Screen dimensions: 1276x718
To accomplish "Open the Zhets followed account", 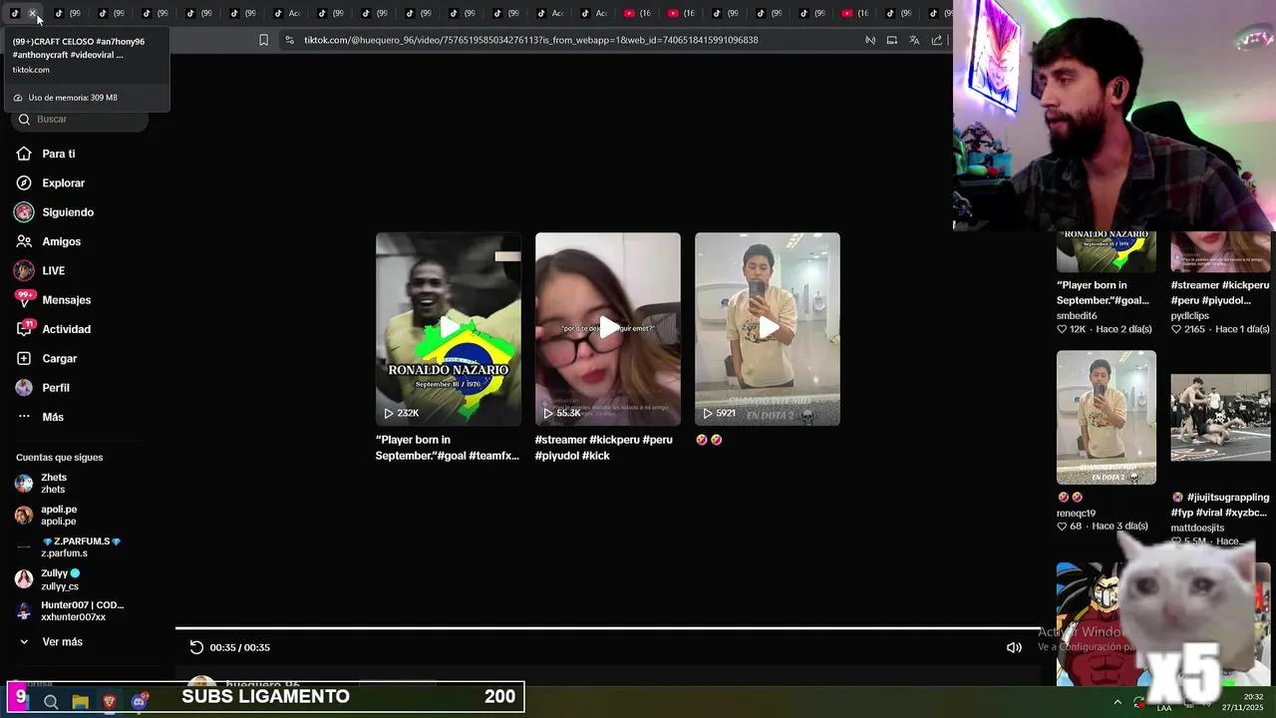I will tap(54, 484).
